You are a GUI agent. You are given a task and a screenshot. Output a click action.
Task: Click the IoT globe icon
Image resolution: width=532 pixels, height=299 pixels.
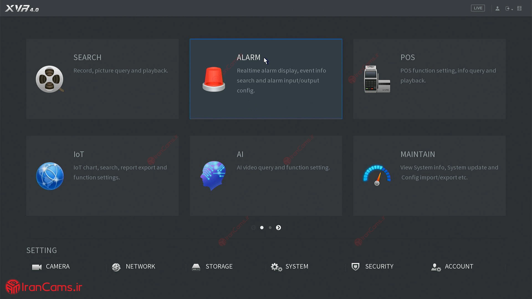point(50,176)
